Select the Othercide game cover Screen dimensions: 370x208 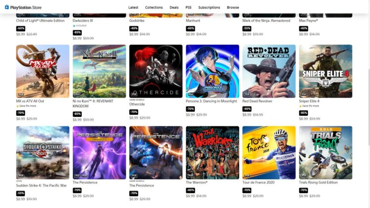click(156, 71)
